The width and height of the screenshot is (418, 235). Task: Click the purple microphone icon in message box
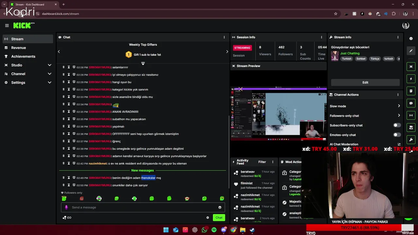(x=66, y=207)
